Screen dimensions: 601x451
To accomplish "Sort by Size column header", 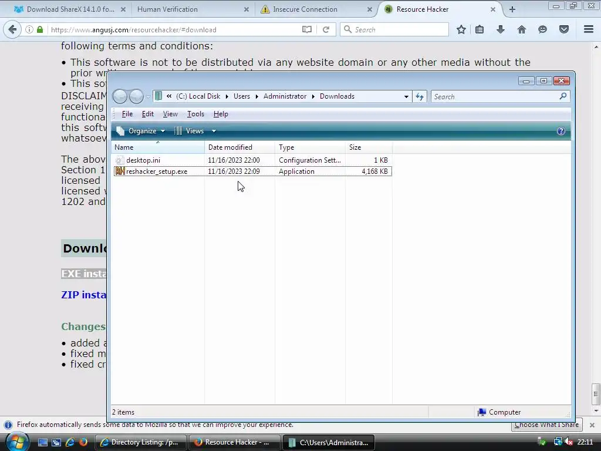I will click(369, 147).
